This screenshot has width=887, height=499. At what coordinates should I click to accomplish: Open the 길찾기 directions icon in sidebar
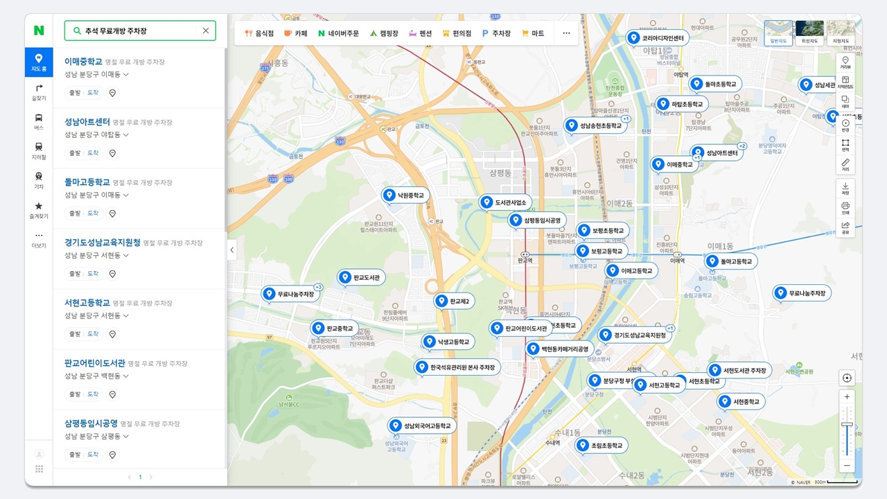pos(39,91)
